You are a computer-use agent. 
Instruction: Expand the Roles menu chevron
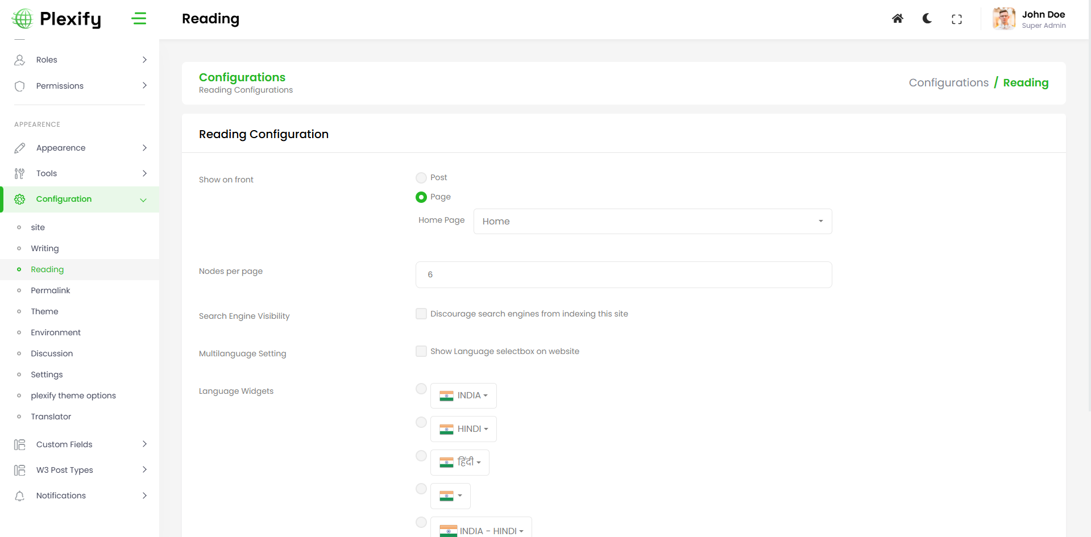point(144,60)
